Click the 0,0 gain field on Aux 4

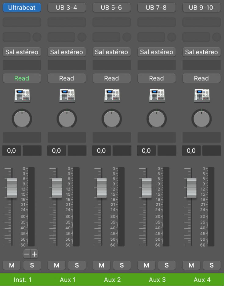[x=191, y=151]
